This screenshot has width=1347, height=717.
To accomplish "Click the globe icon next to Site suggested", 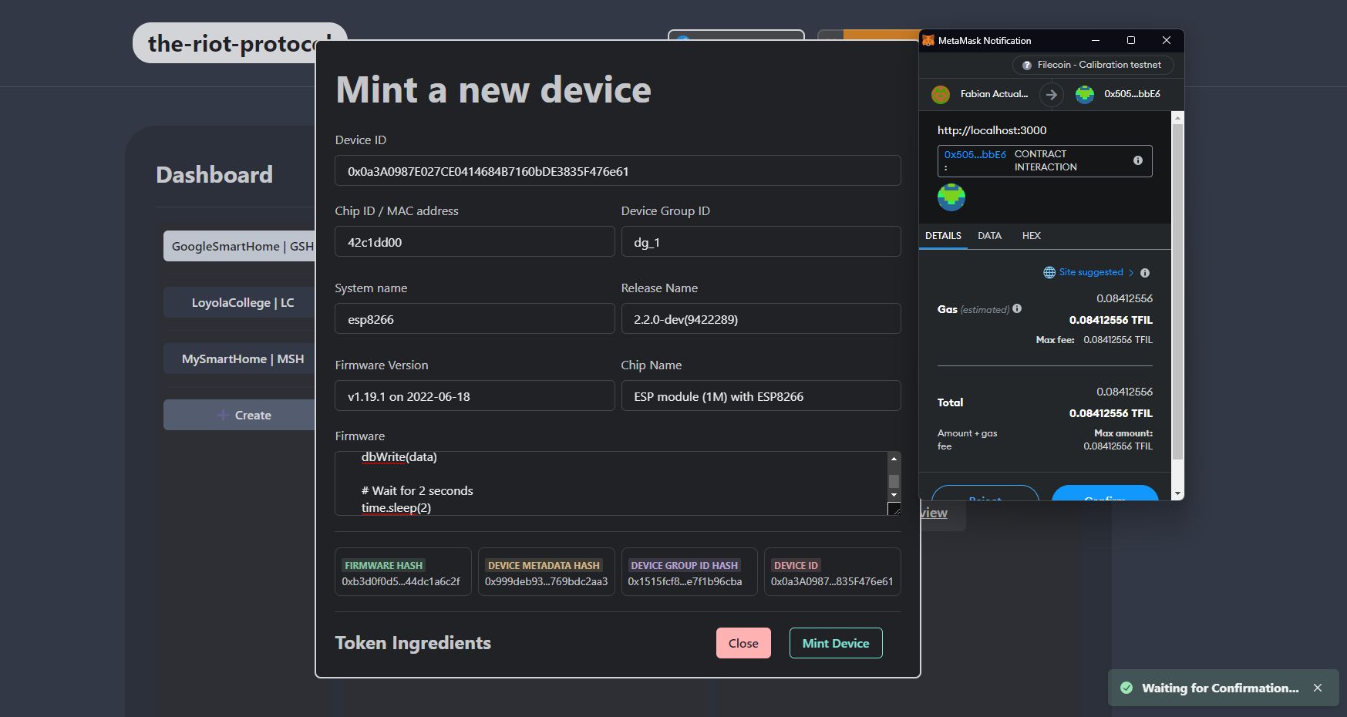I will pyautogui.click(x=1049, y=272).
